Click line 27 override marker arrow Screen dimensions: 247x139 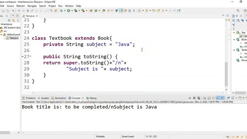(x=22, y=56)
